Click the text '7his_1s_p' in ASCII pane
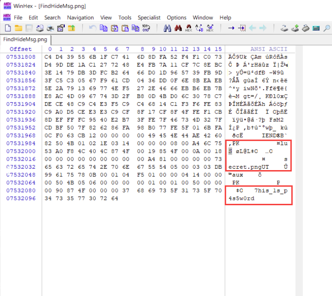Image resolution: width=332 pixels, height=296 pixels. (x=270, y=190)
